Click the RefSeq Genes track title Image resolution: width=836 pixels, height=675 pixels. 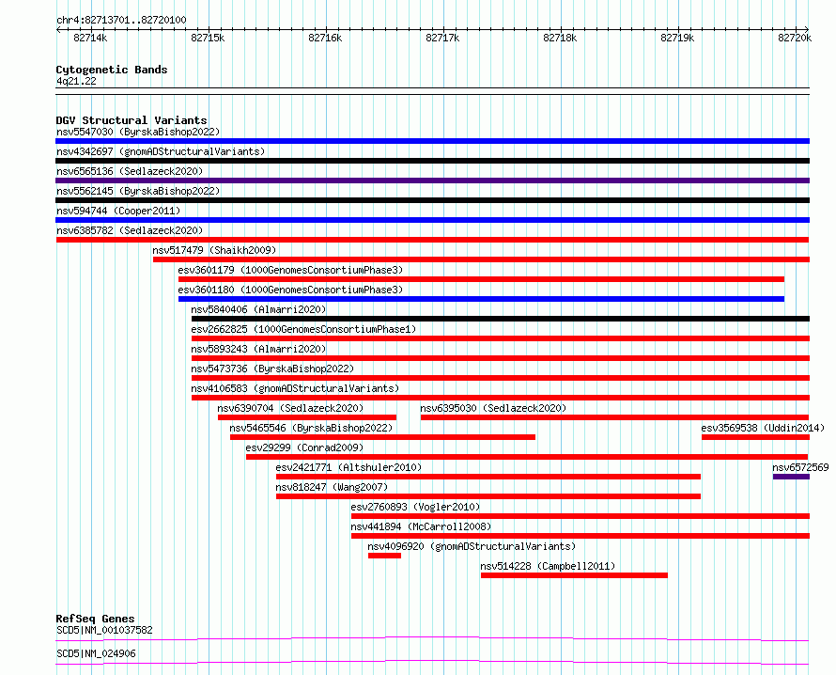95,619
